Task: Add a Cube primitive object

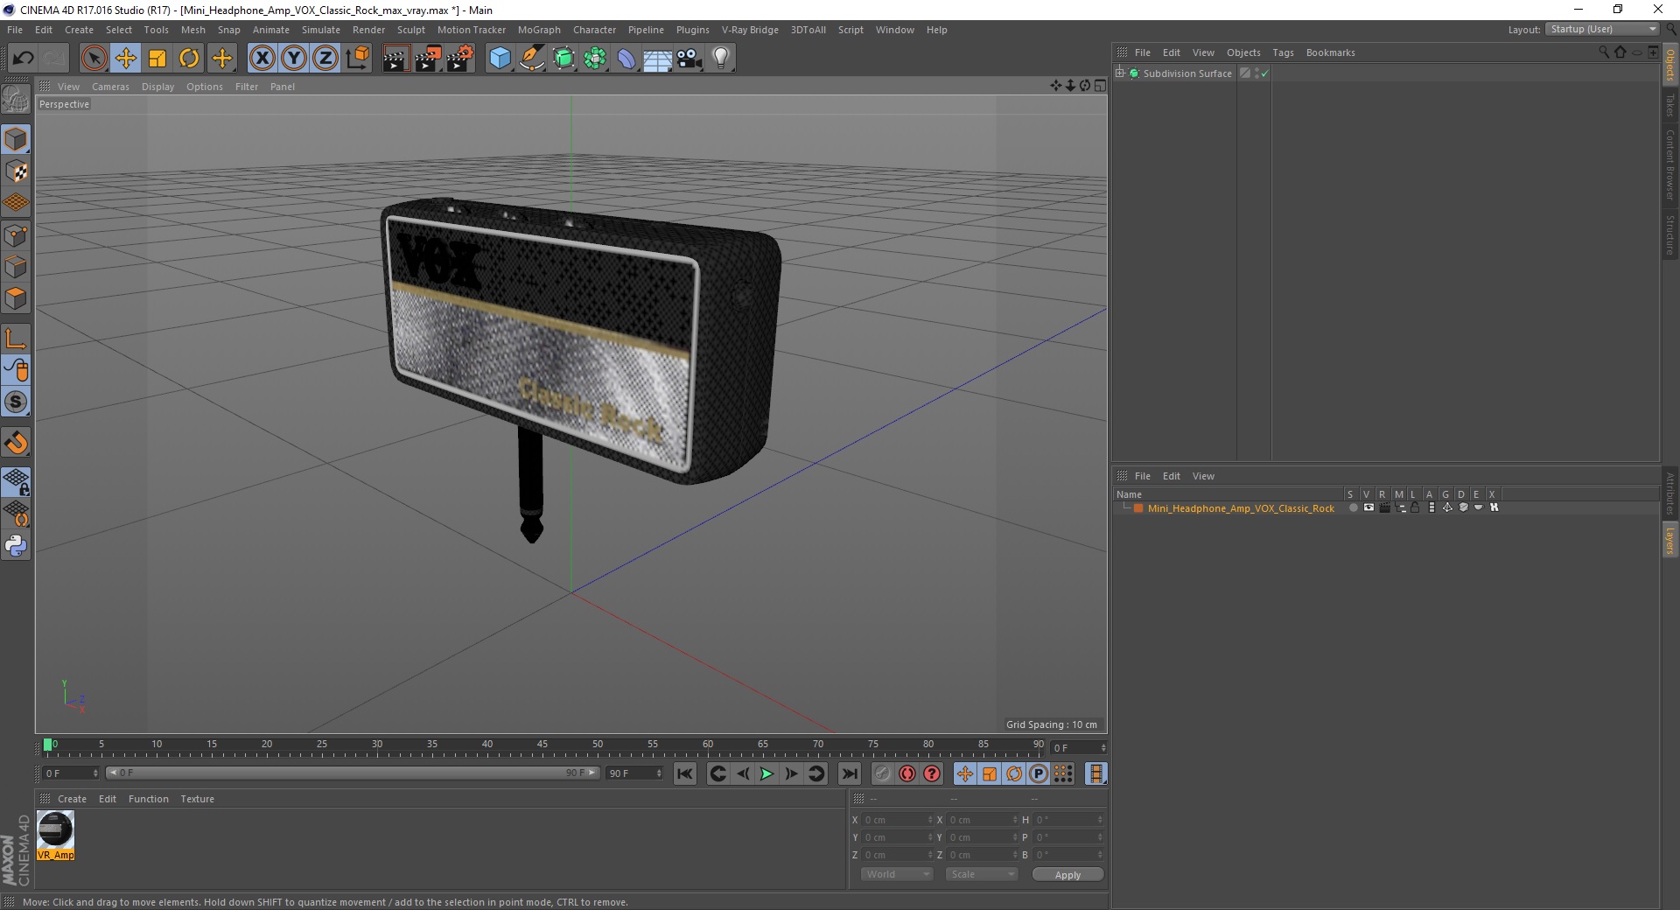Action: (500, 59)
